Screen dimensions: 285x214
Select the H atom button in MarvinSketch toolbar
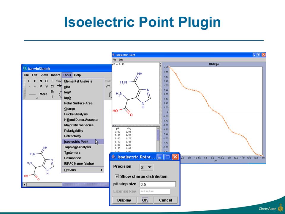click(x=29, y=81)
